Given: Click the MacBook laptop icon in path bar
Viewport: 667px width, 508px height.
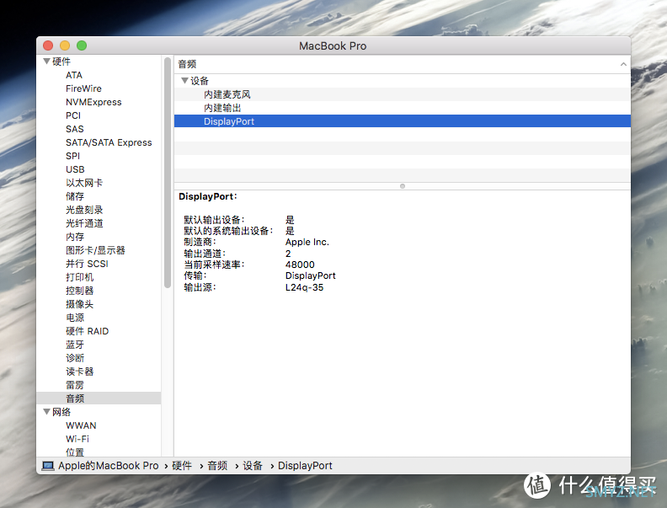Looking at the screenshot, I should tap(48, 466).
